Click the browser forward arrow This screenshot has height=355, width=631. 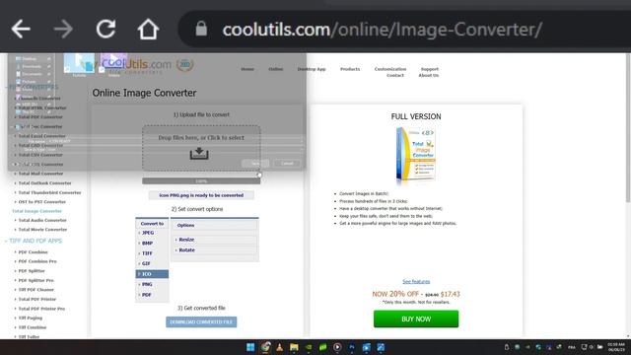(x=63, y=29)
